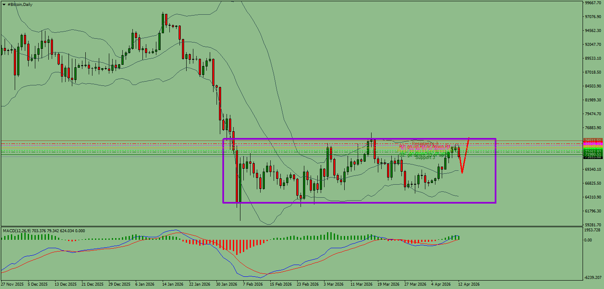Click the 12 Apr 2026 date label

click(x=469, y=284)
